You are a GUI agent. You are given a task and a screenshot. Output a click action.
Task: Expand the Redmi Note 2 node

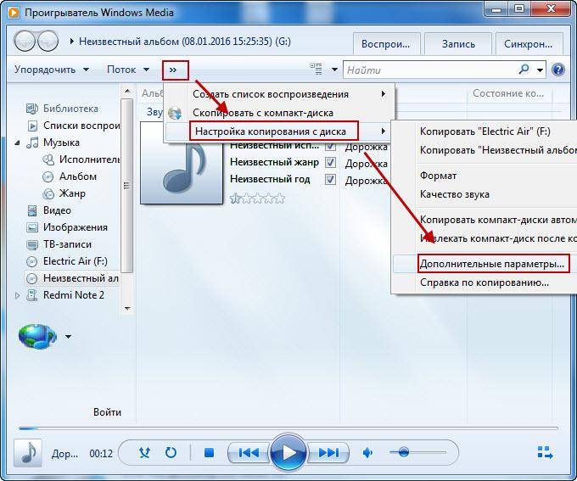pos(17,295)
